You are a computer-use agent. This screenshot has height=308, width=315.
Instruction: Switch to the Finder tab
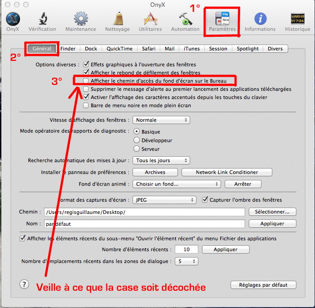pos(68,49)
